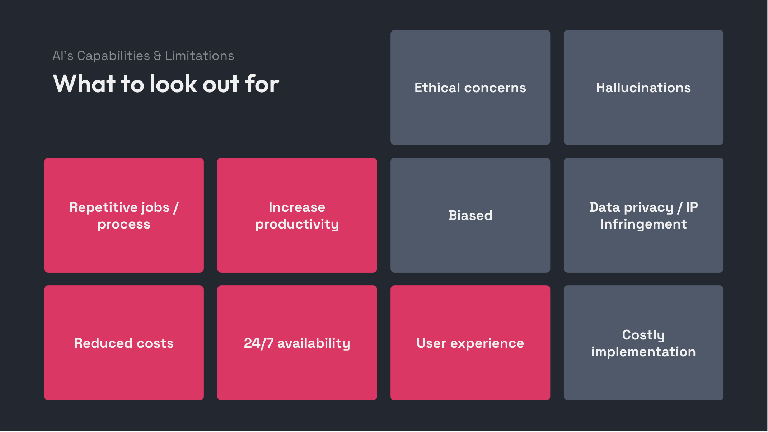768x432 pixels.
Task: Click the word "look" in the heading
Action: pos(174,84)
